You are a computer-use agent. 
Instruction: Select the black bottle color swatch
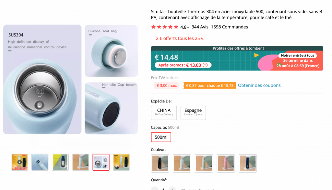click(x=160, y=163)
